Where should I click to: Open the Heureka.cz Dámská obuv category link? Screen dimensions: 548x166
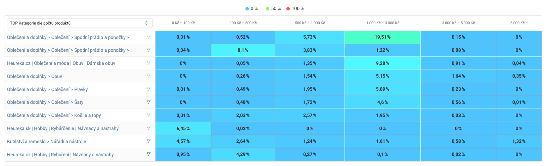coord(61,63)
